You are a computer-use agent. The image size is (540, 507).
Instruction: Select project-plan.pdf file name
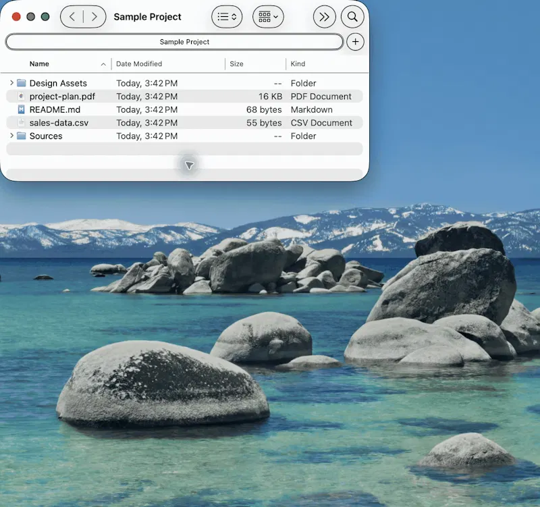(x=62, y=97)
